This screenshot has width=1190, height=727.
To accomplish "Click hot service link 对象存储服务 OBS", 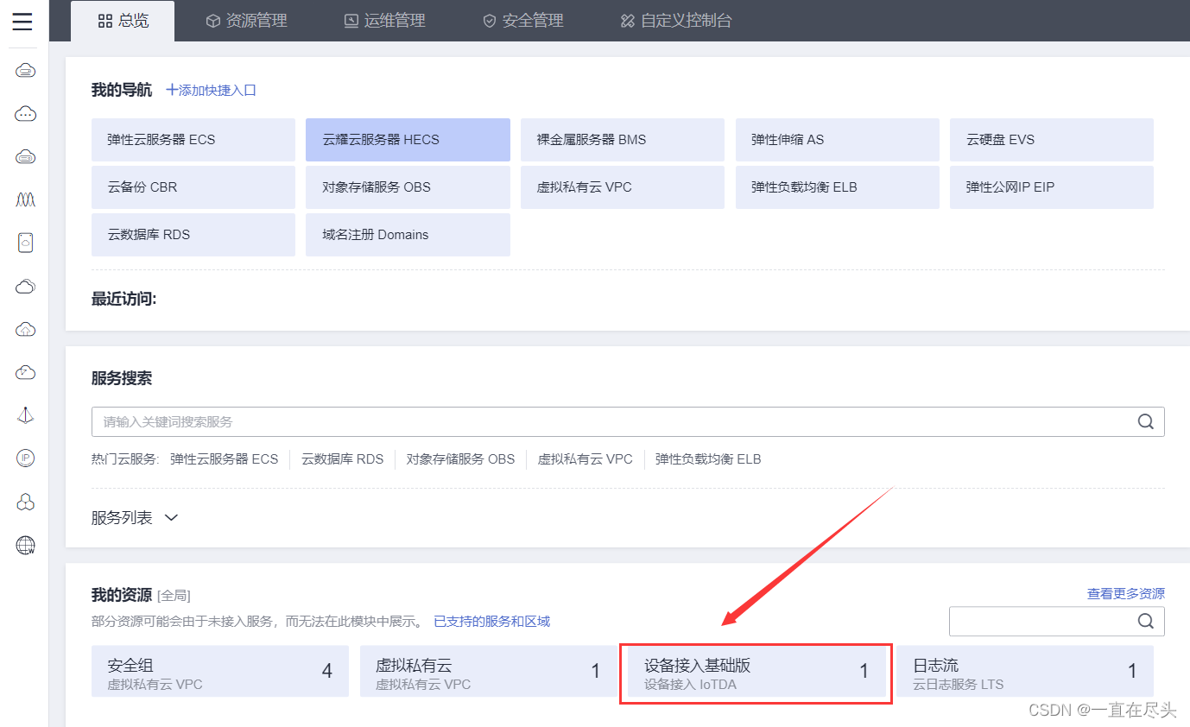I will pyautogui.click(x=460, y=459).
